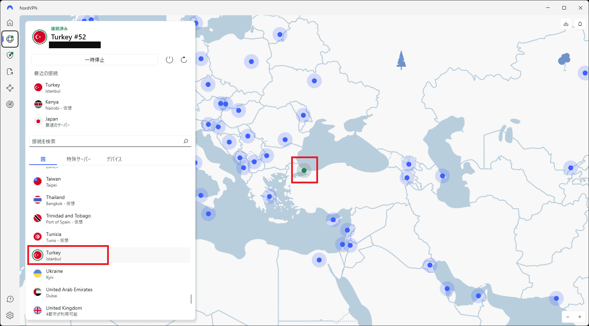Image resolution: width=589 pixels, height=326 pixels.
Task: Open Threat Protection shield icon
Action: point(10,55)
